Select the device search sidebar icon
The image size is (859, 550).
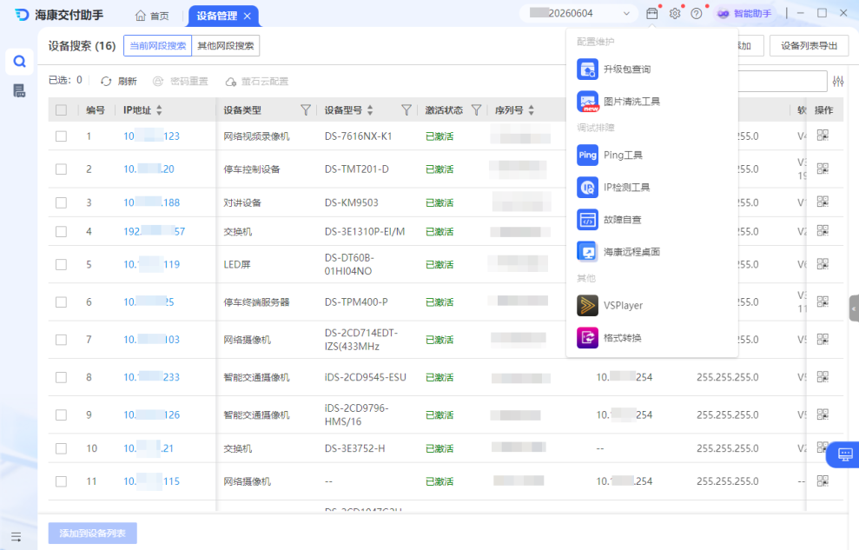(19, 62)
